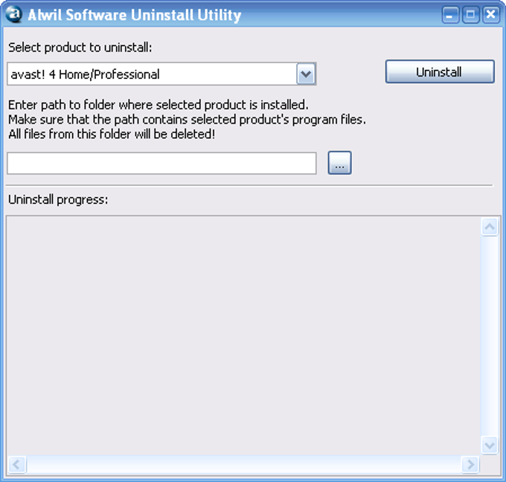Click the "Make sure that the path contains" line

coord(188,120)
